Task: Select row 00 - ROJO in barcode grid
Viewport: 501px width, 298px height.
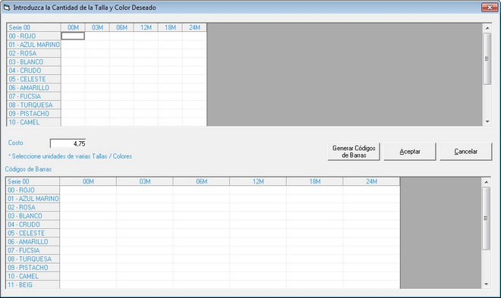Action: point(33,190)
